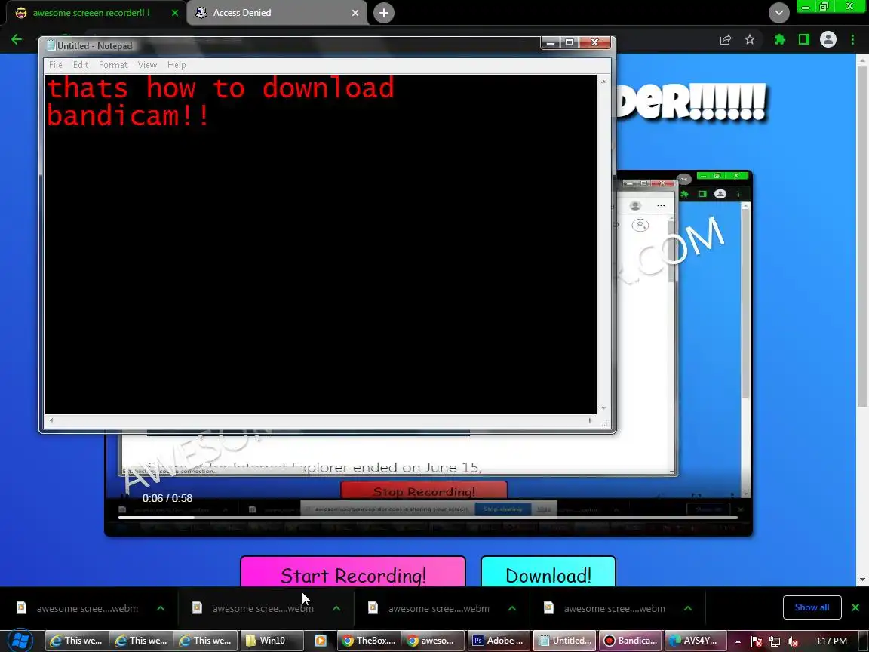The image size is (869, 652).
Task: Switch to the awesome screeen recorder tab
Action: pos(91,13)
